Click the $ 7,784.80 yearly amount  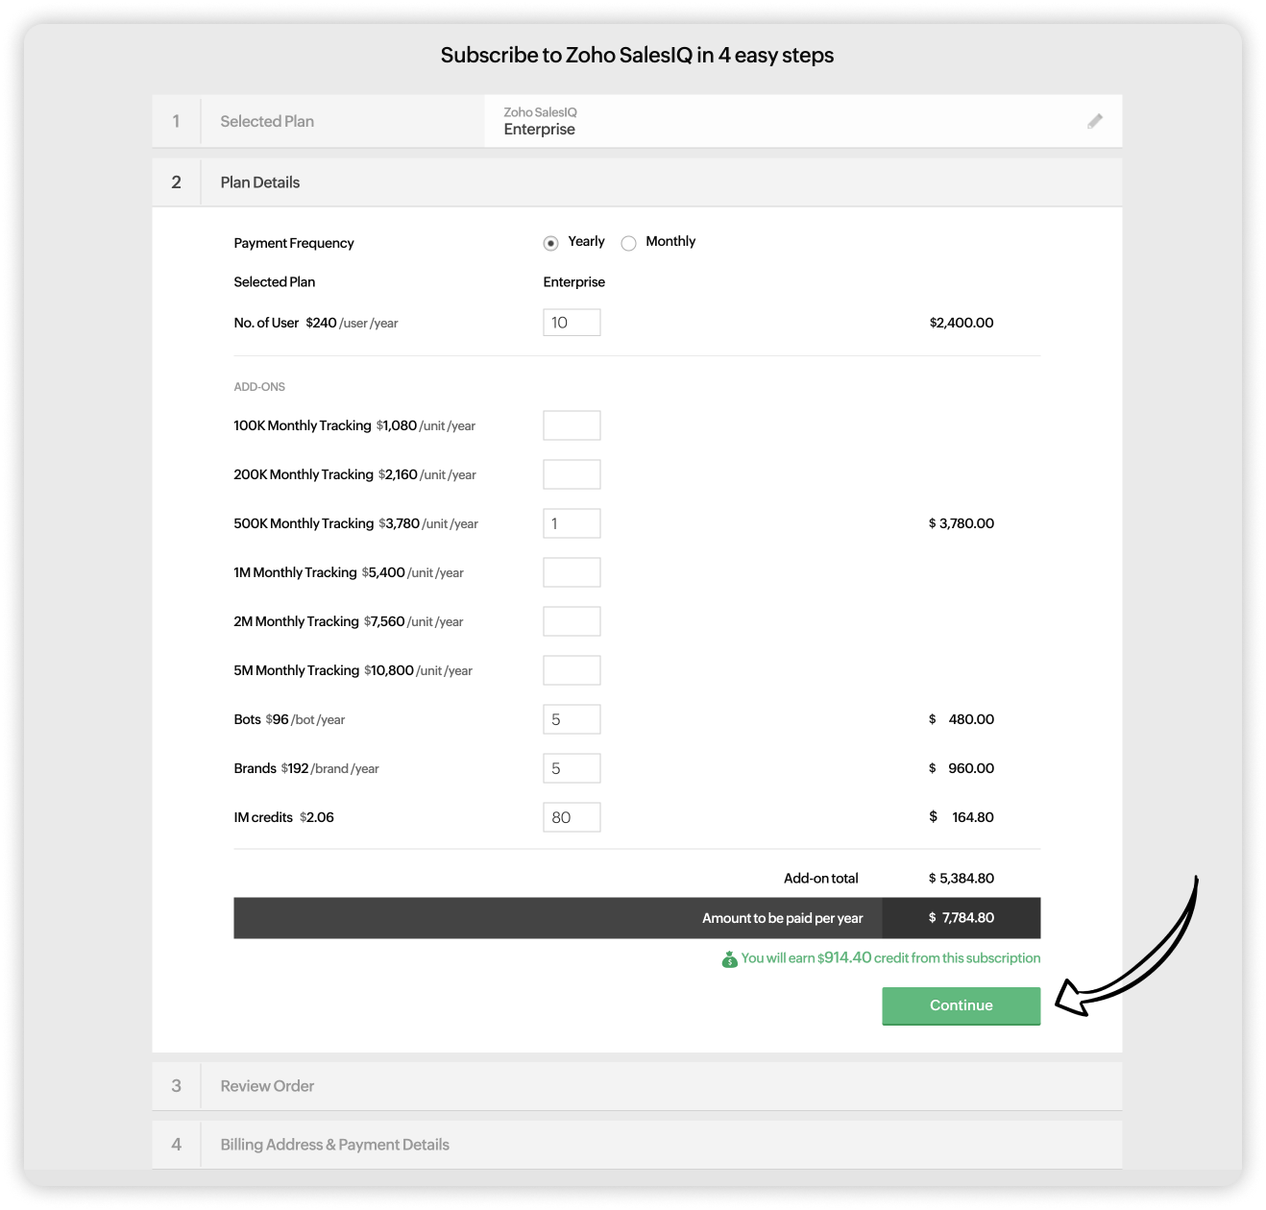tap(962, 918)
